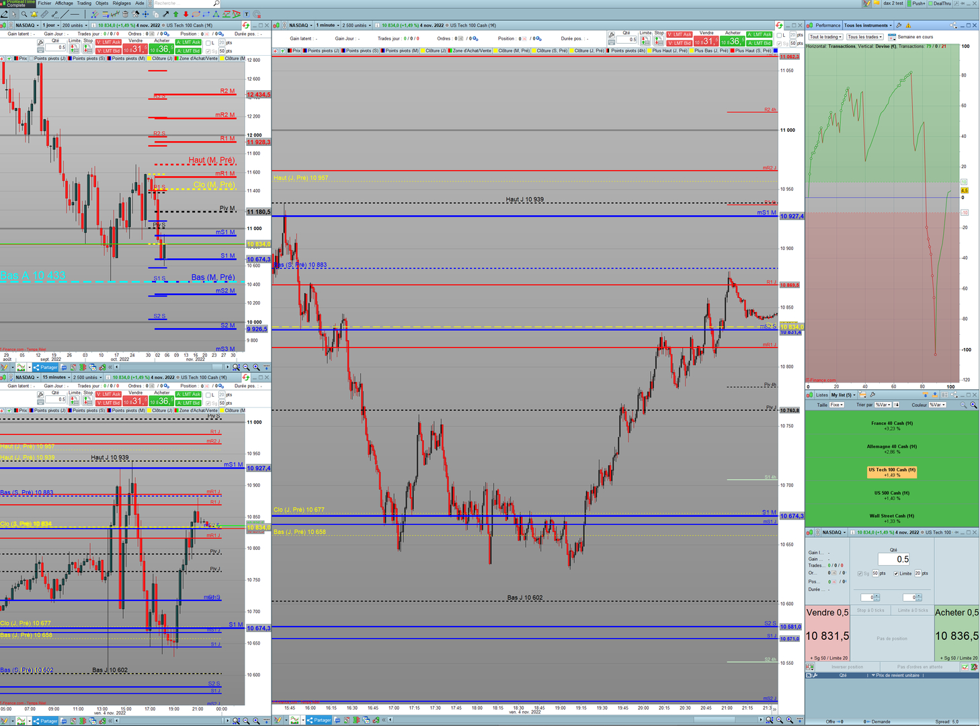980x726 pixels.
Task: Click the DealThru button in the top bar
Action: click(940, 3)
